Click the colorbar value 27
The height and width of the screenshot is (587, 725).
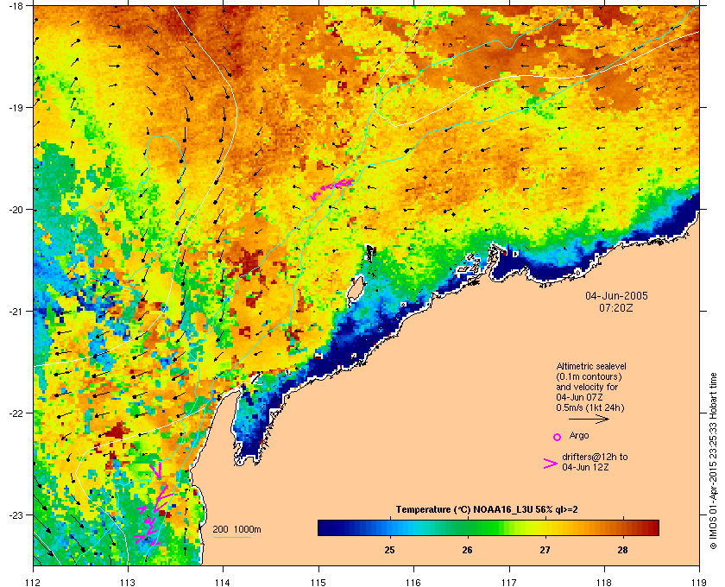coord(545,550)
